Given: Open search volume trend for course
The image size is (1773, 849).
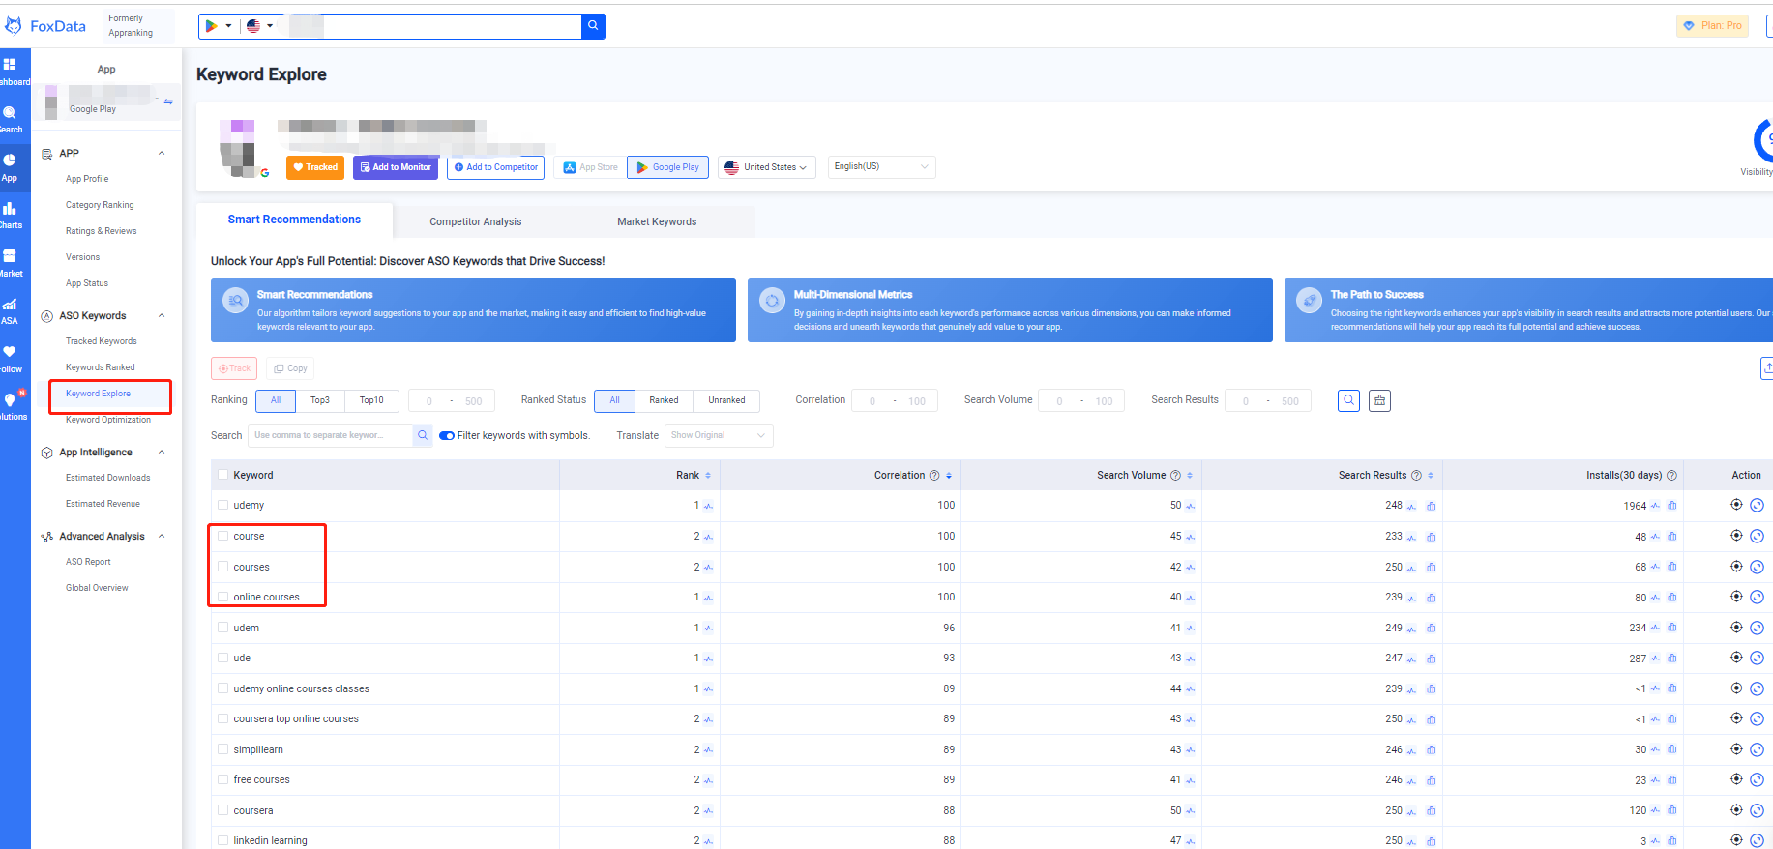Looking at the screenshot, I should click(1190, 537).
